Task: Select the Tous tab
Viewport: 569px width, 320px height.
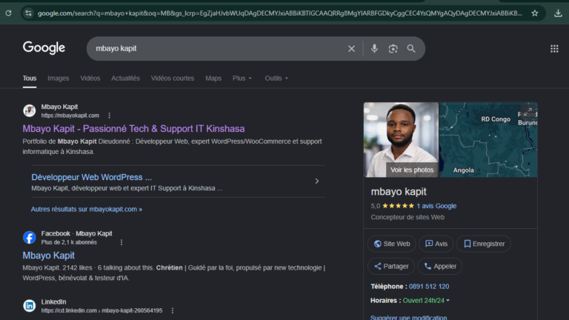Action: [x=30, y=78]
